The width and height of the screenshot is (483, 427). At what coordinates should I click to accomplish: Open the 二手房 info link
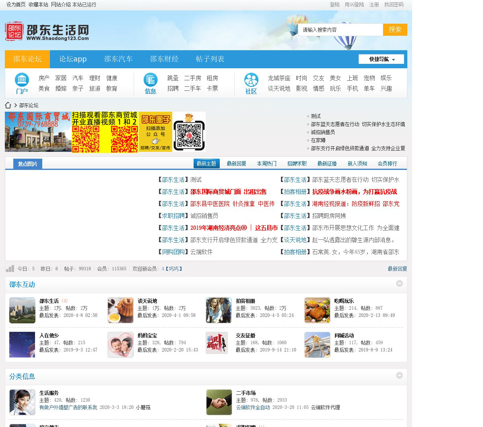[192, 78]
